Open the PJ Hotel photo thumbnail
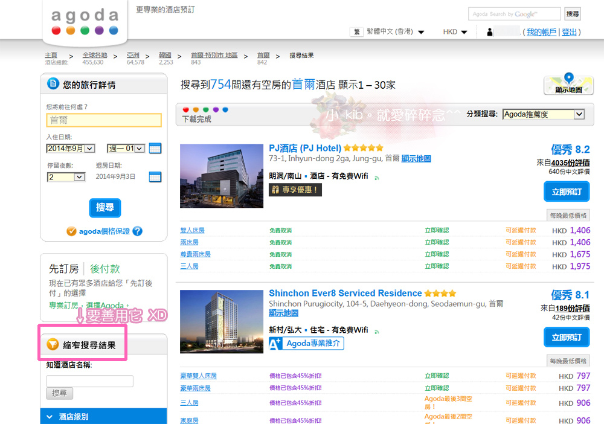The width and height of the screenshot is (604, 424). coord(222,176)
